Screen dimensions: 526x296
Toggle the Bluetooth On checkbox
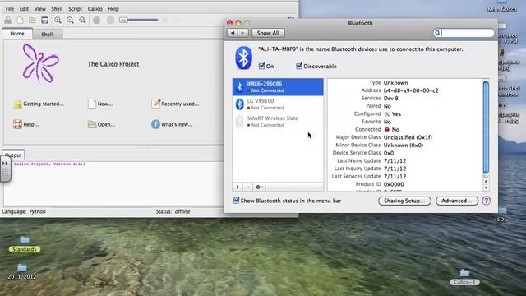click(262, 66)
